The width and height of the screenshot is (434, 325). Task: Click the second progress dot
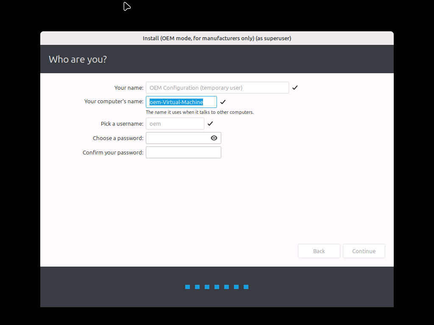pos(197,287)
